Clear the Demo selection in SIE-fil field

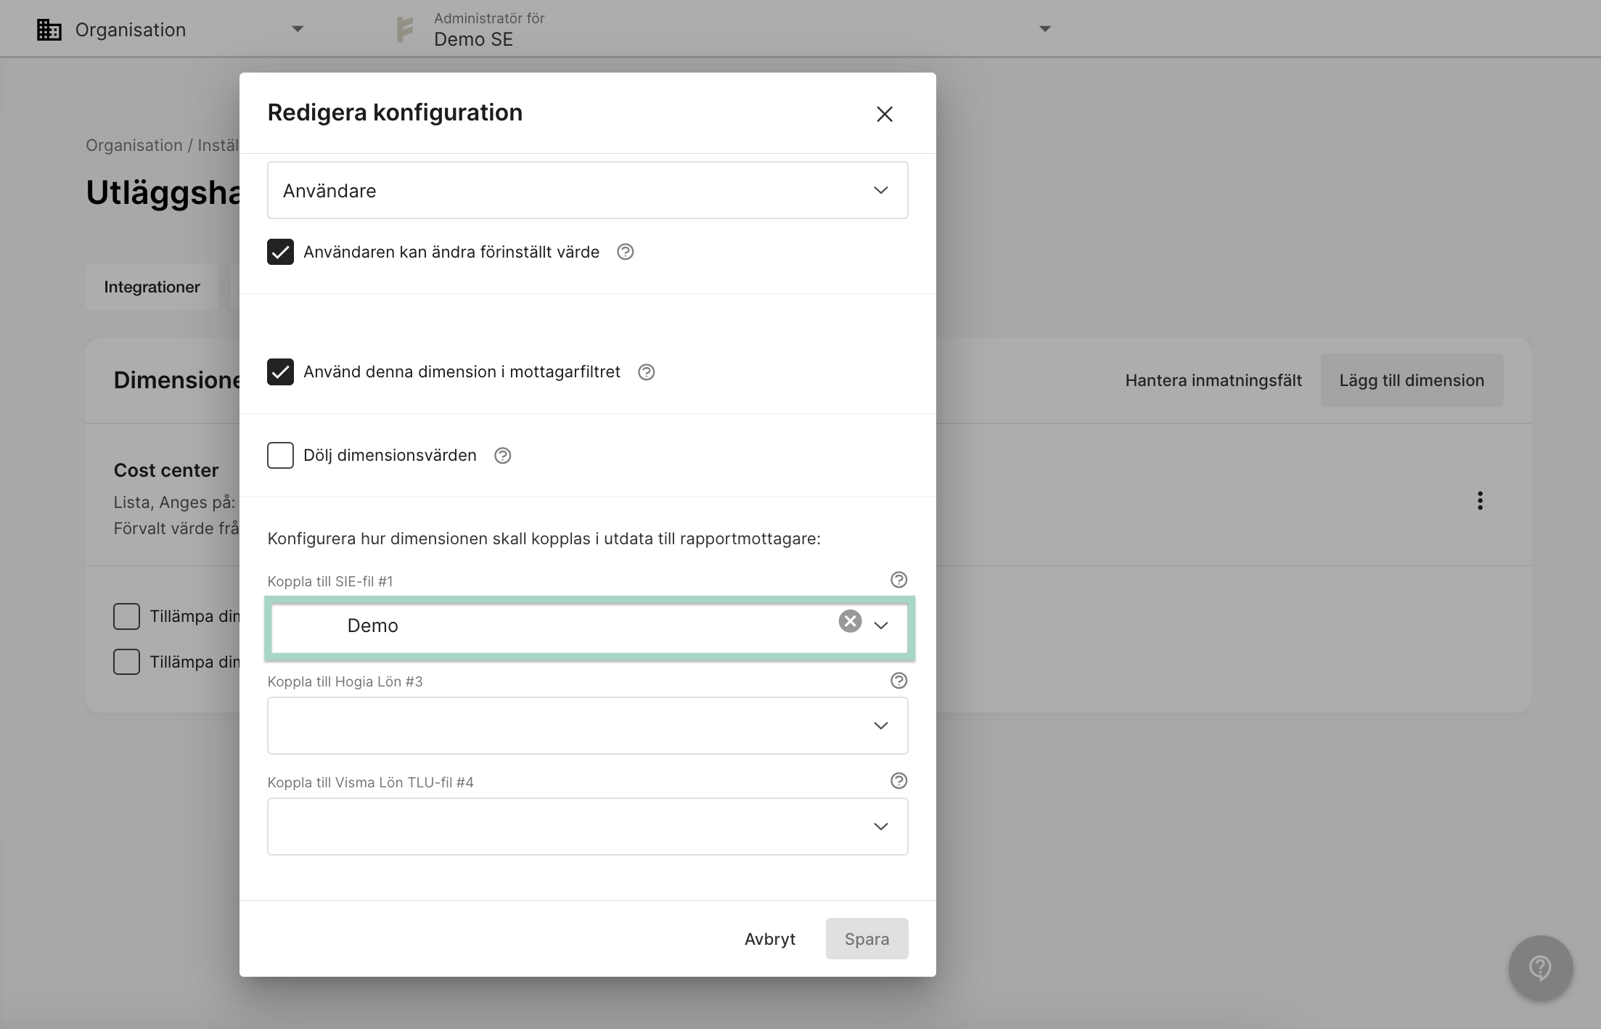850,621
